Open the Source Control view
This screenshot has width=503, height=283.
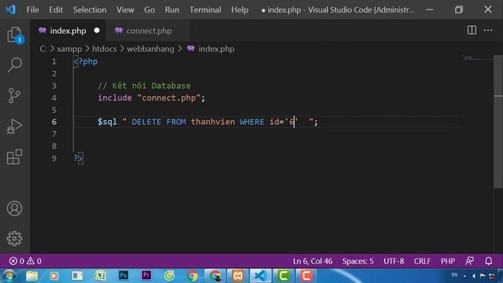click(14, 96)
